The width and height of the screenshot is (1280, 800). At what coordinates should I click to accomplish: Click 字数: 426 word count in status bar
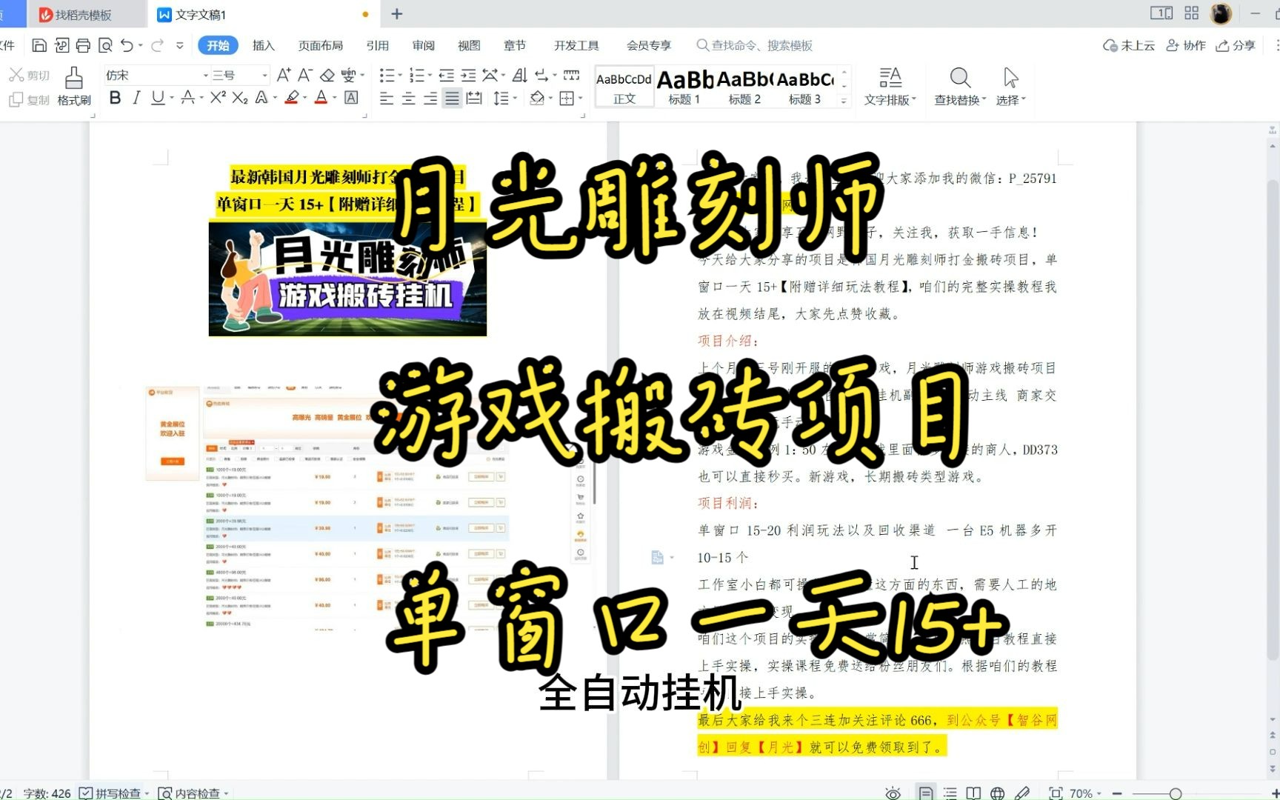(x=47, y=793)
